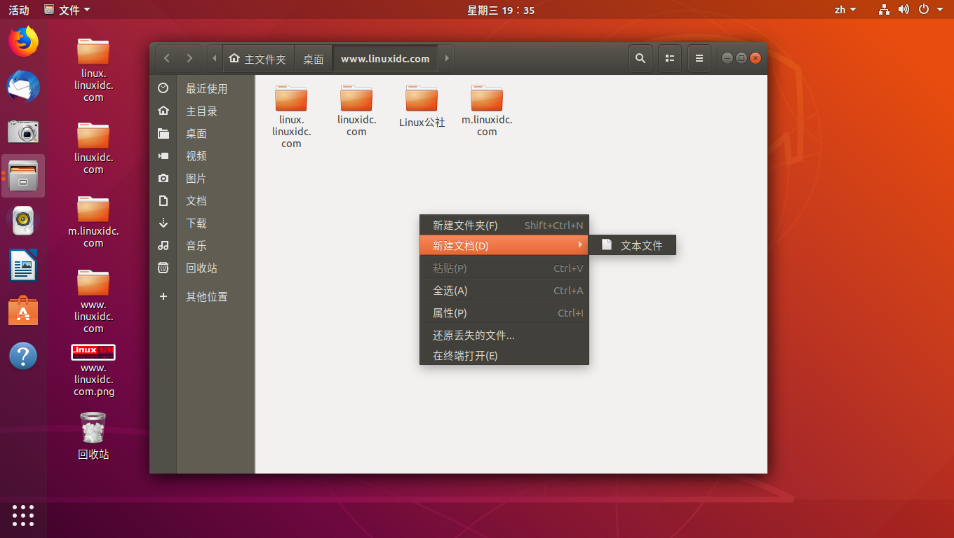The height and width of the screenshot is (538, 954).
Task: Open the 文件 app menu dropdown
Action: pos(67,10)
